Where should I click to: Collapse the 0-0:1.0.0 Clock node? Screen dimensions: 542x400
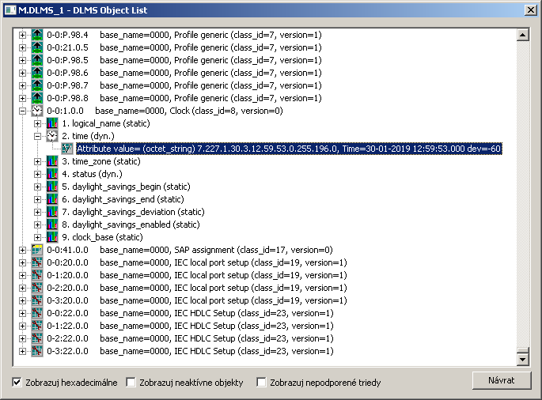pyautogui.click(x=23, y=111)
